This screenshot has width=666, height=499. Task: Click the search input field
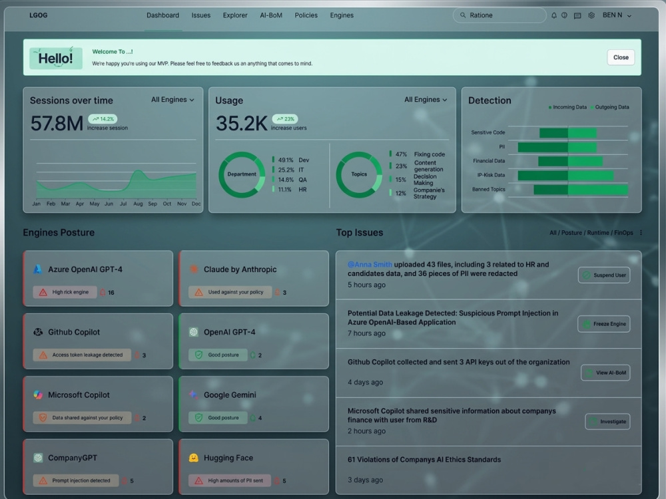coord(499,15)
